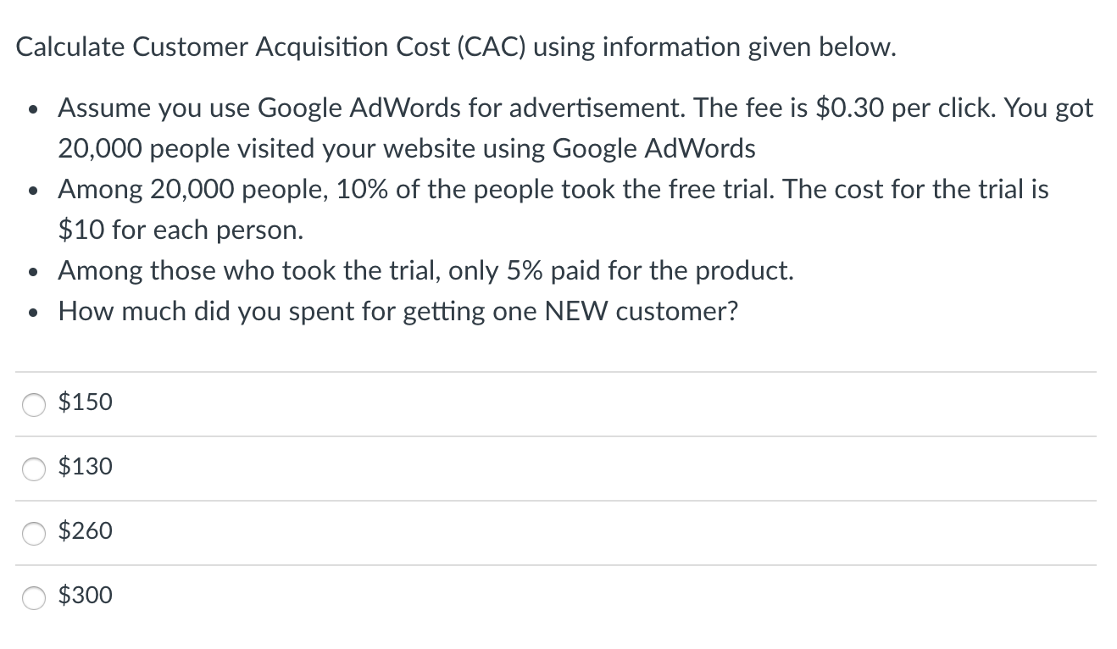Click the $300 answer label
Screen dimensions: 1117x649
point(84,596)
